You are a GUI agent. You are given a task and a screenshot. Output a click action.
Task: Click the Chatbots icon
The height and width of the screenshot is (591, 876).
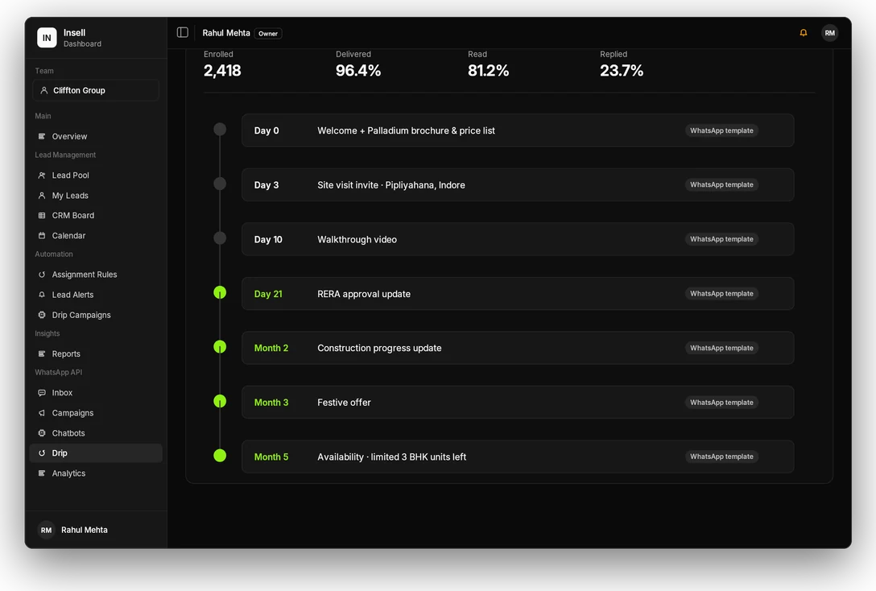42,433
